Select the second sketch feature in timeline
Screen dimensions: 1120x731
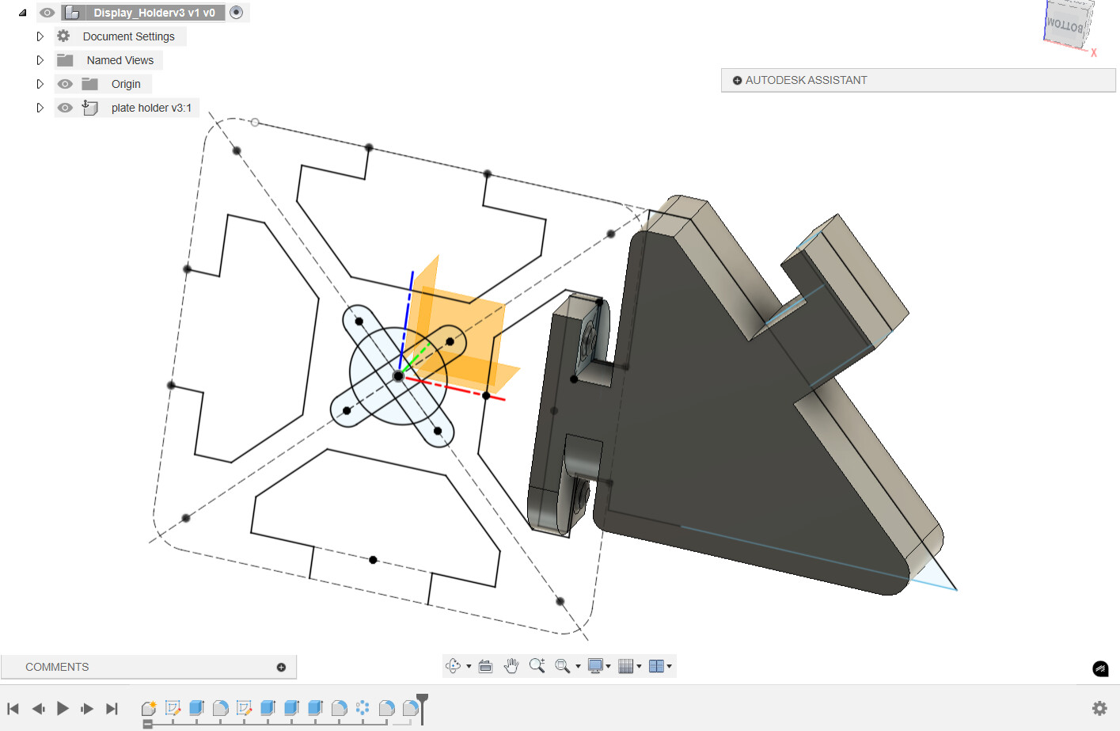coord(244,708)
